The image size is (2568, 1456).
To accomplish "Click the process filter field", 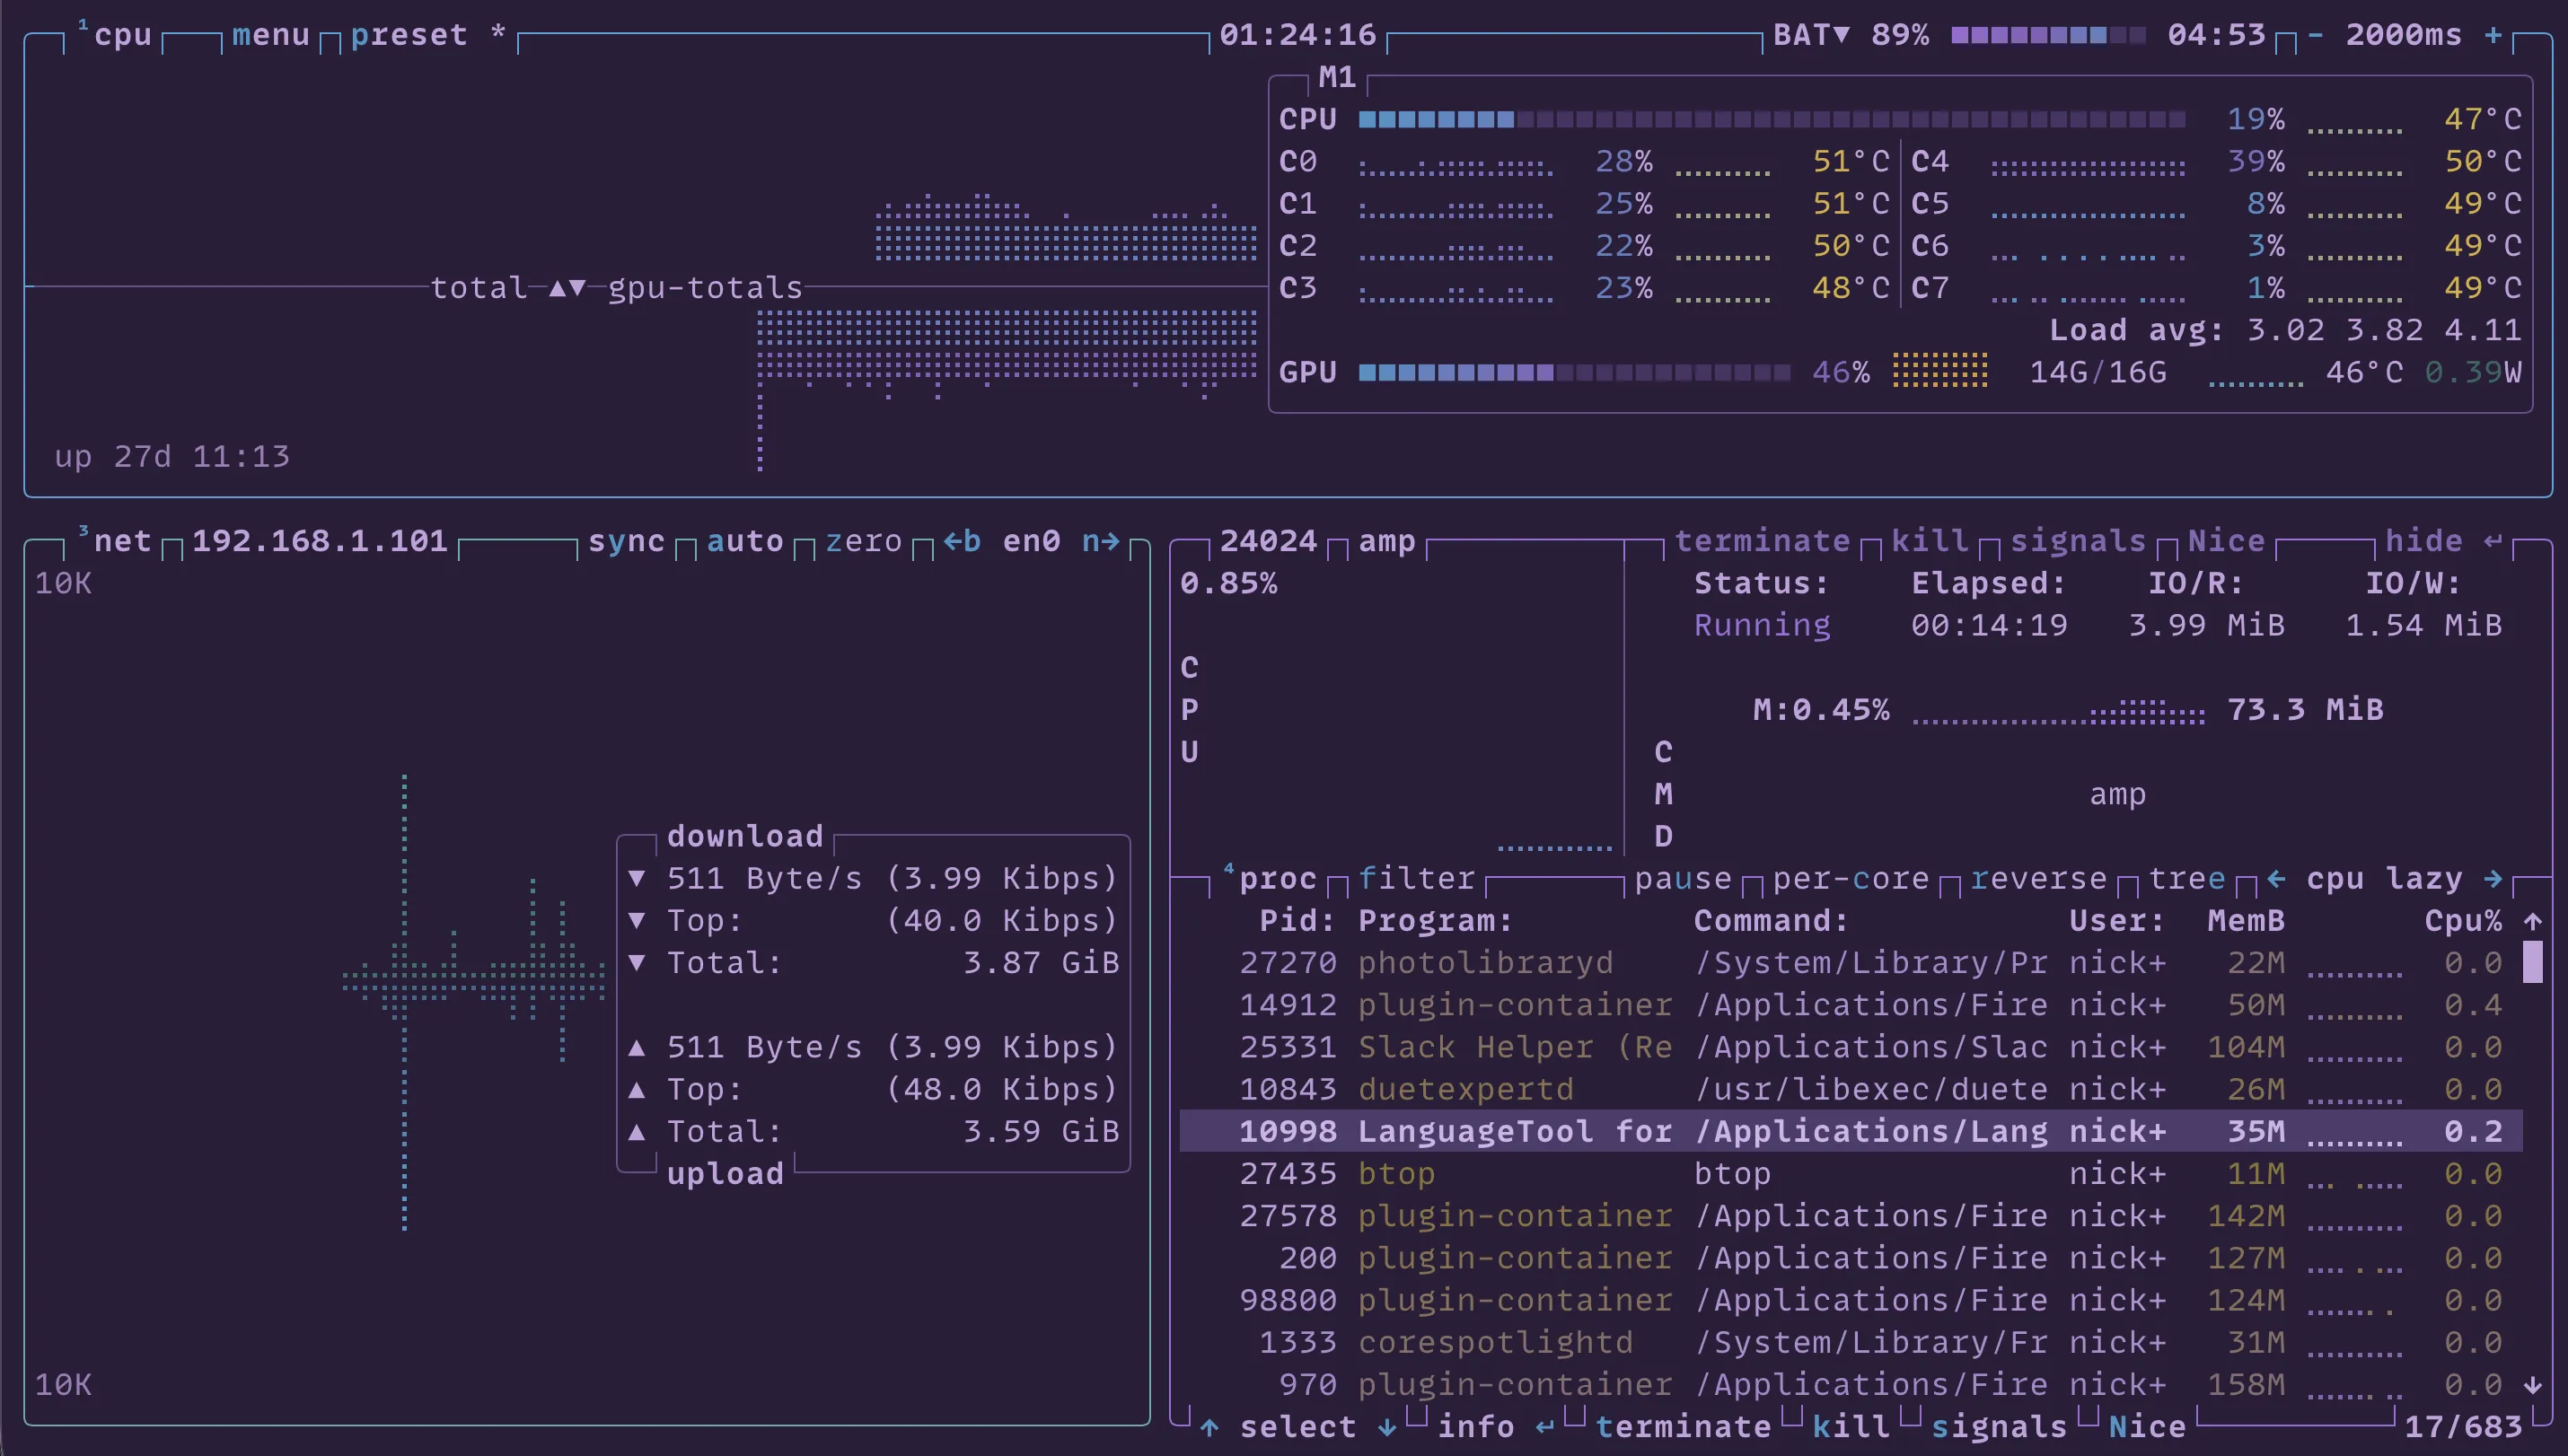I will tap(1416, 879).
